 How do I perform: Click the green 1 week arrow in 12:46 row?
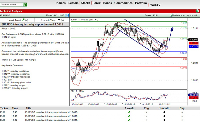point(129,112)
